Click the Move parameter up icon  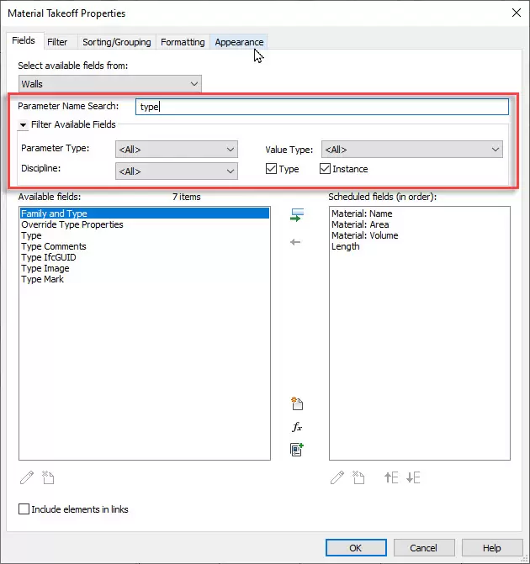(x=391, y=477)
